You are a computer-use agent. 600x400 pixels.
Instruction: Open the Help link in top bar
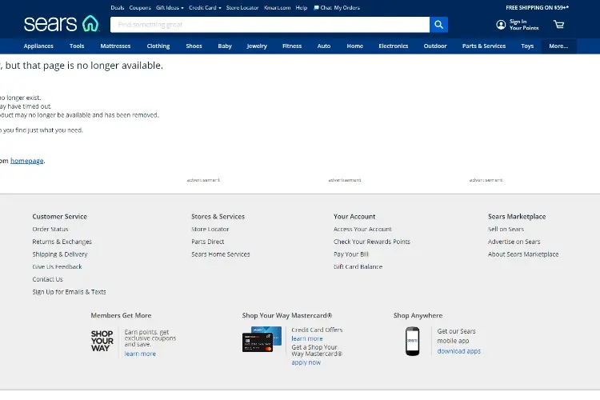click(302, 8)
